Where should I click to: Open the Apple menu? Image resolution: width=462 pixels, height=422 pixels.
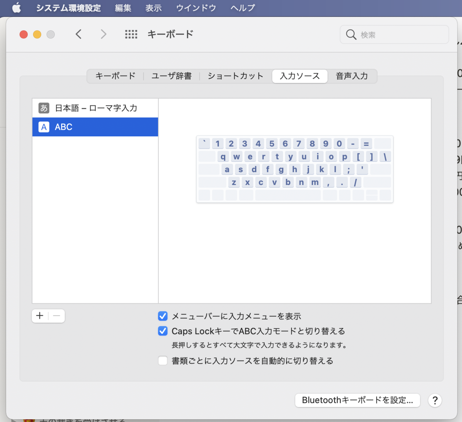click(x=17, y=8)
